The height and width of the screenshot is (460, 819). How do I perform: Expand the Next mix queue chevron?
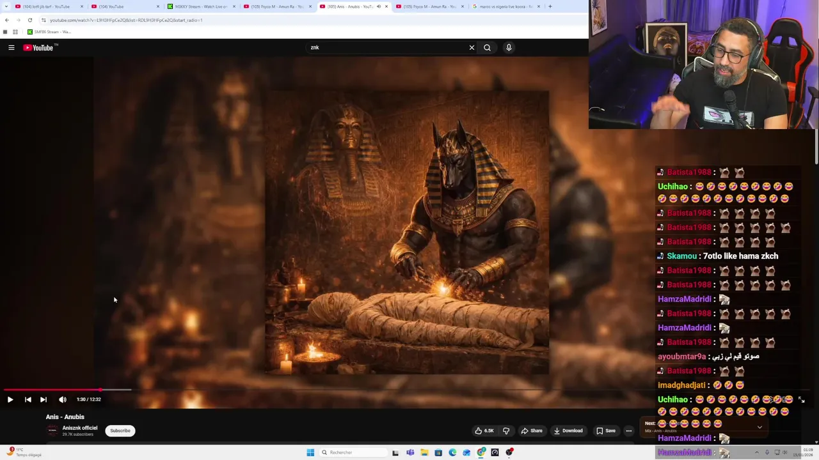click(x=759, y=427)
